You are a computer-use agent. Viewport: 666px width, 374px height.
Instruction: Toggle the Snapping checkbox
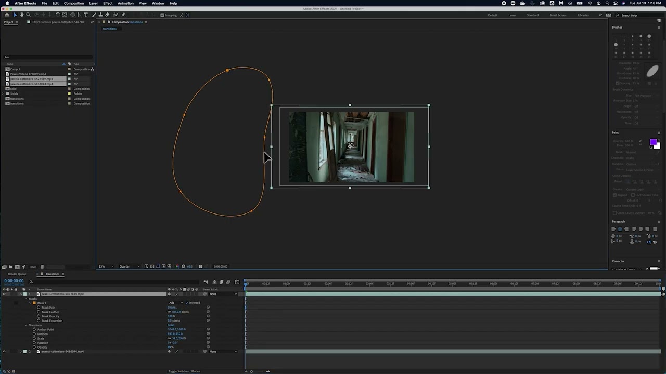pos(162,15)
